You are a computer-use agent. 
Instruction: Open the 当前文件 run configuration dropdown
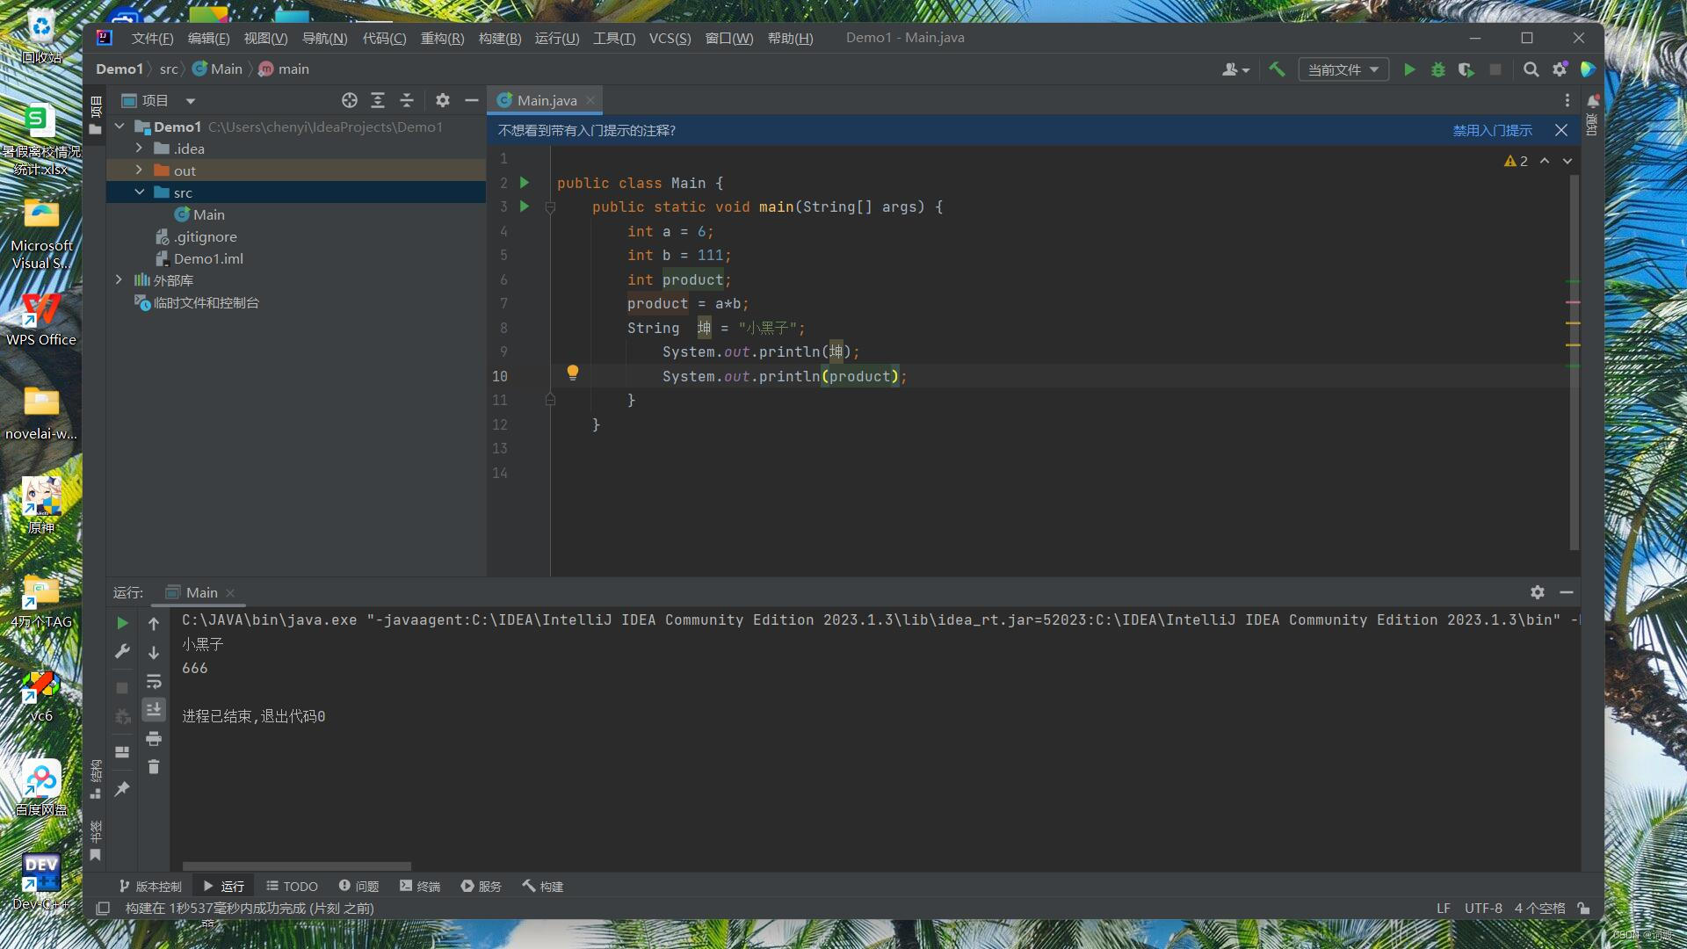pos(1343,69)
